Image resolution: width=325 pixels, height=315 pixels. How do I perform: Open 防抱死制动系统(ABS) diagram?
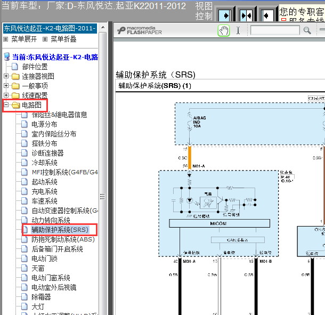click(x=63, y=239)
